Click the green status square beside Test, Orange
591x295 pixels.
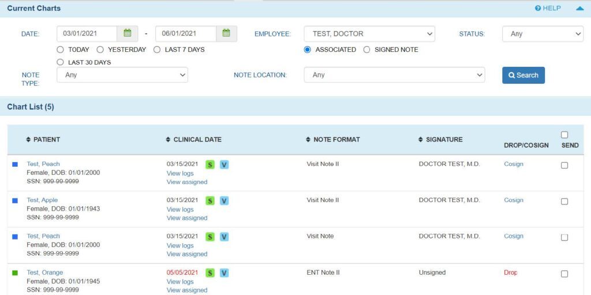pos(15,272)
